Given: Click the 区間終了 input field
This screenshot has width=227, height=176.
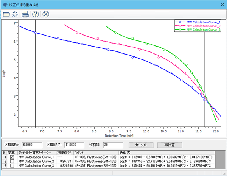Looking at the screenshot, I should (x=74, y=145).
